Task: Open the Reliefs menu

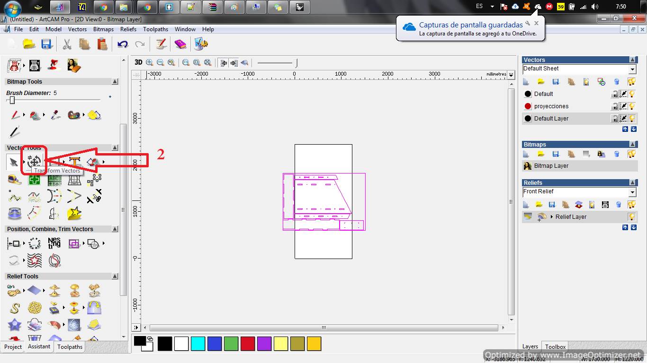Action: (128, 29)
